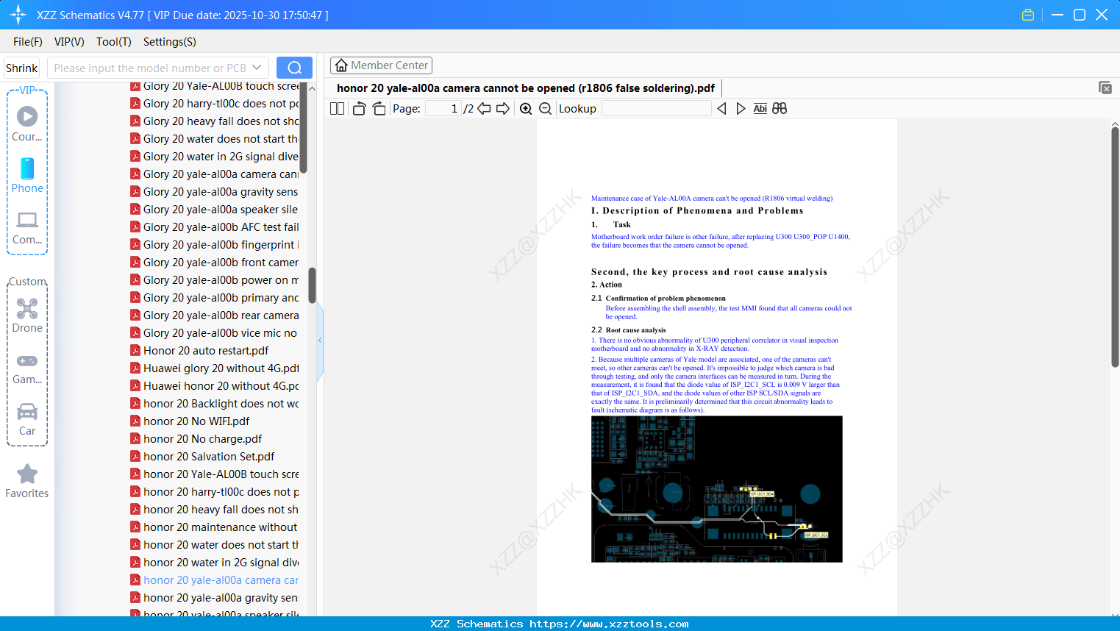Viewport: 1120px width, 631px height.
Task: Open Glory 20 harry-tl00c PDF file
Action: (221, 103)
